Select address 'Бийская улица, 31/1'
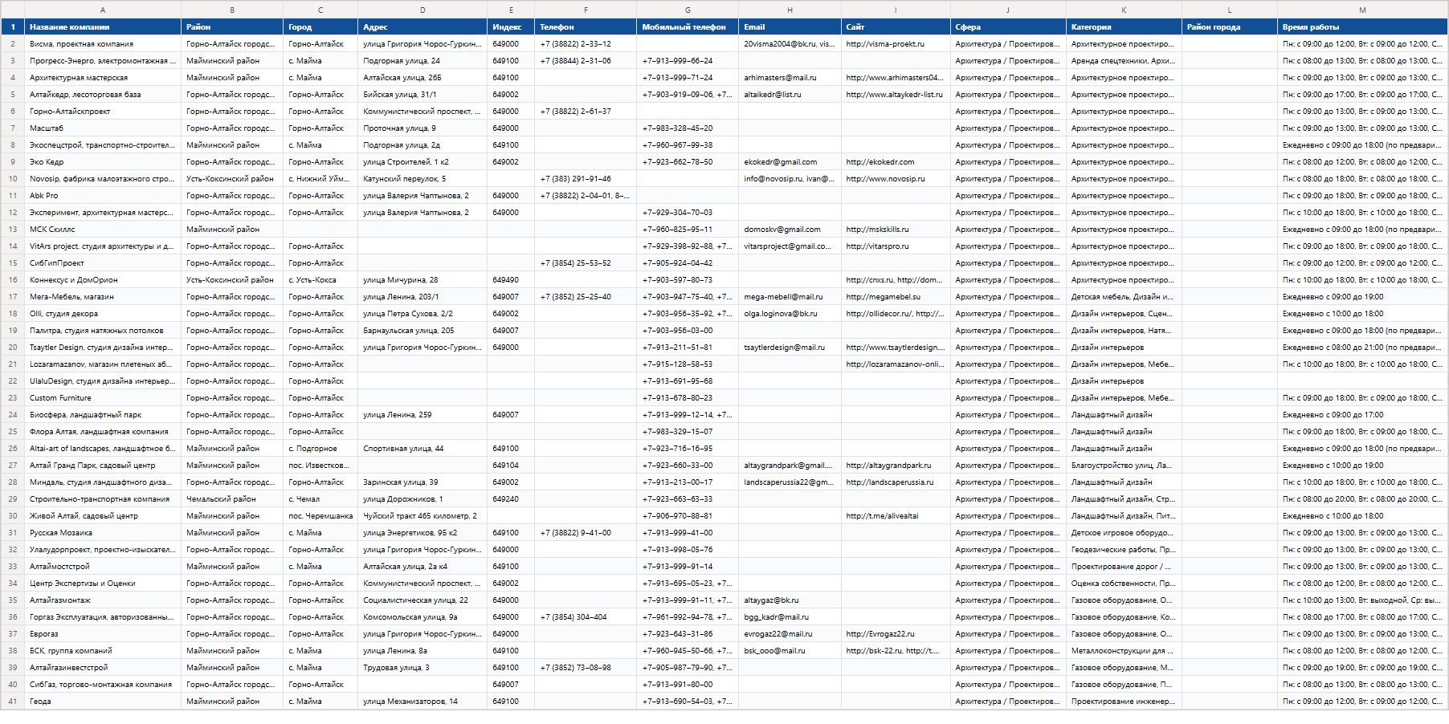The image size is (1449, 724). point(422,95)
